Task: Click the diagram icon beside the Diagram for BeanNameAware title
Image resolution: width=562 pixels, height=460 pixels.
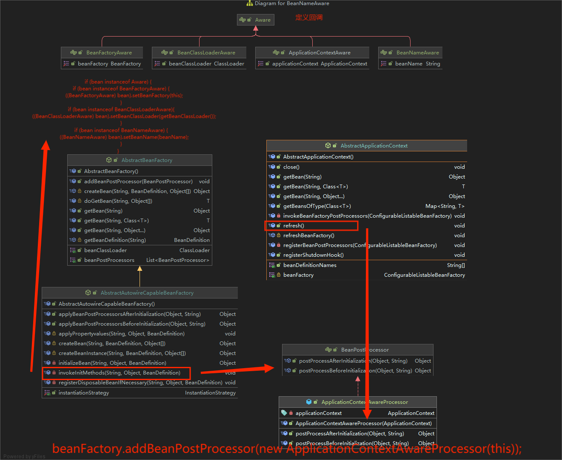Action: click(250, 3)
